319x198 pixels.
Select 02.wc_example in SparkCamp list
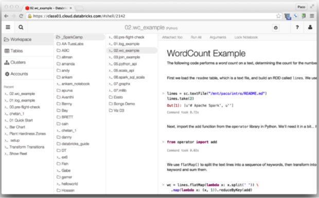[132, 50]
